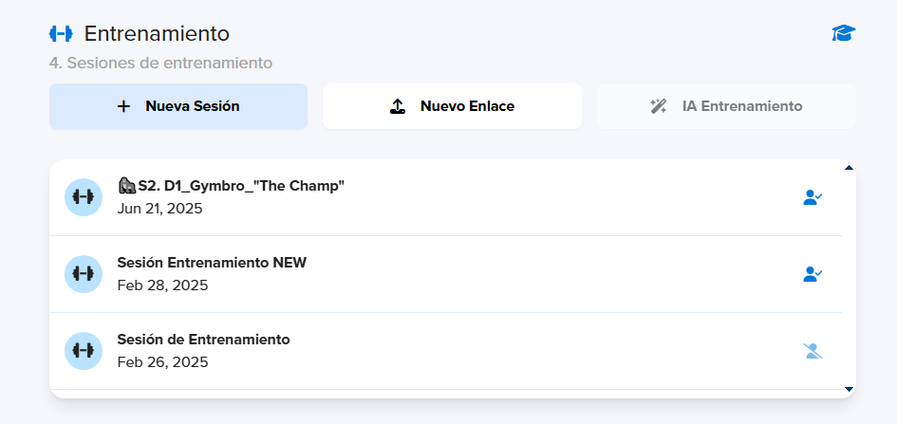Open the S2. D1_Gymbro "The Champ" session

(445, 197)
